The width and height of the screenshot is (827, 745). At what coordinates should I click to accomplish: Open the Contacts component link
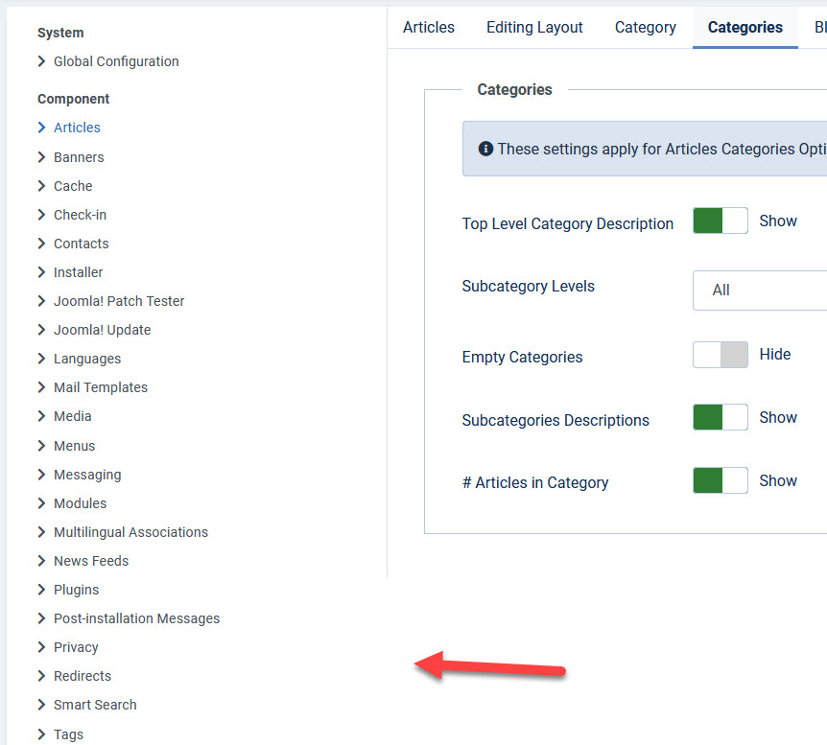(x=82, y=244)
